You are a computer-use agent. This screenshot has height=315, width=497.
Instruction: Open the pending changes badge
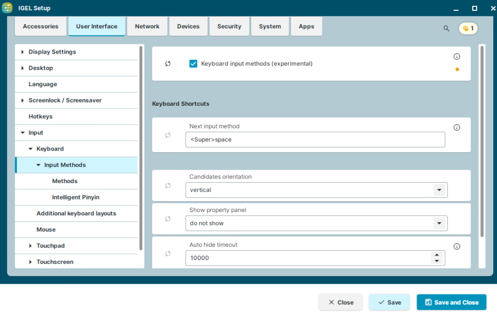point(468,28)
